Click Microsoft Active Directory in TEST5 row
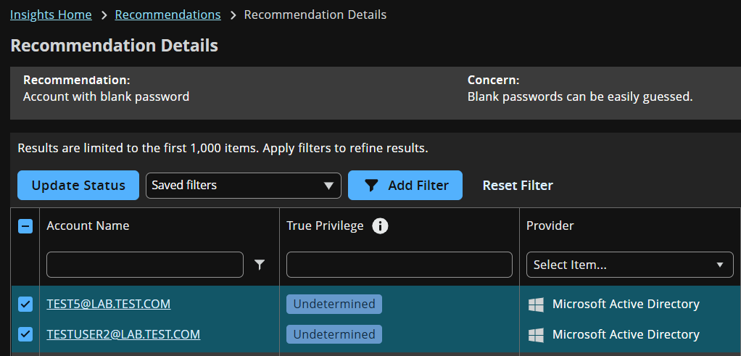Screen dimensions: 741x356 click(x=626, y=304)
